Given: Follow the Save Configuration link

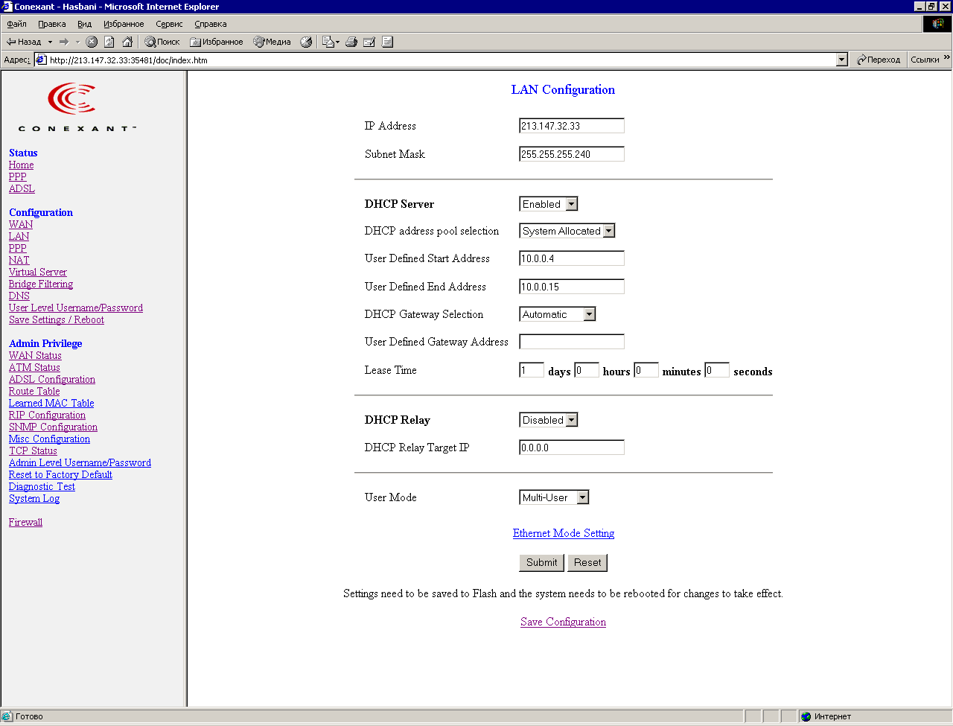Looking at the screenshot, I should (x=563, y=622).
